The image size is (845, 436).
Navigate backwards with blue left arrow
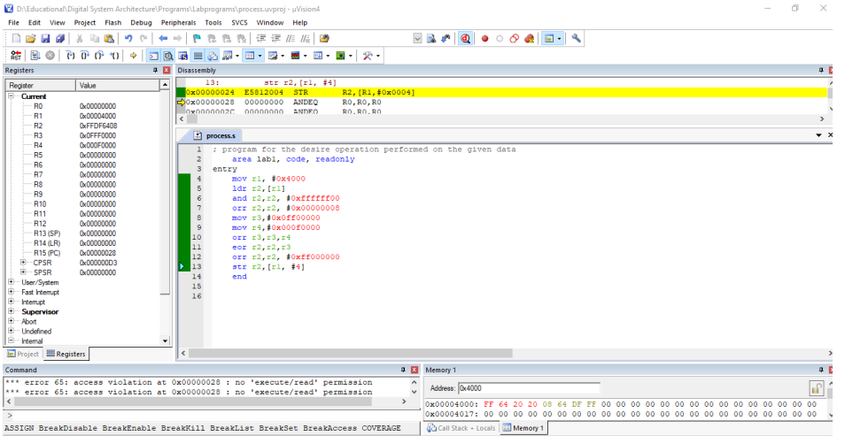coord(163,39)
